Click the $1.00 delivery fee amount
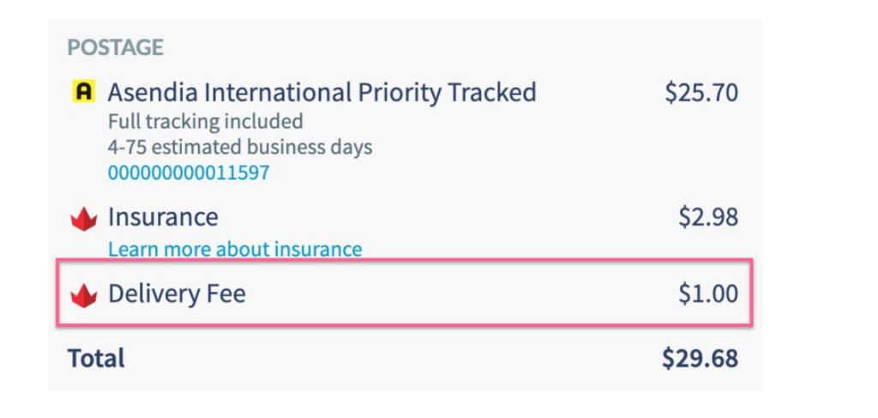This screenshot has width=878, height=418. click(707, 294)
